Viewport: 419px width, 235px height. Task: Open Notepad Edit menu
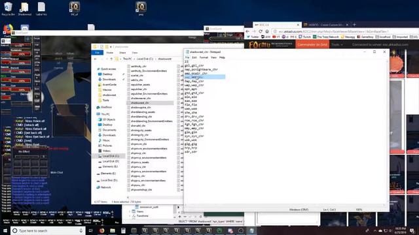194,57
